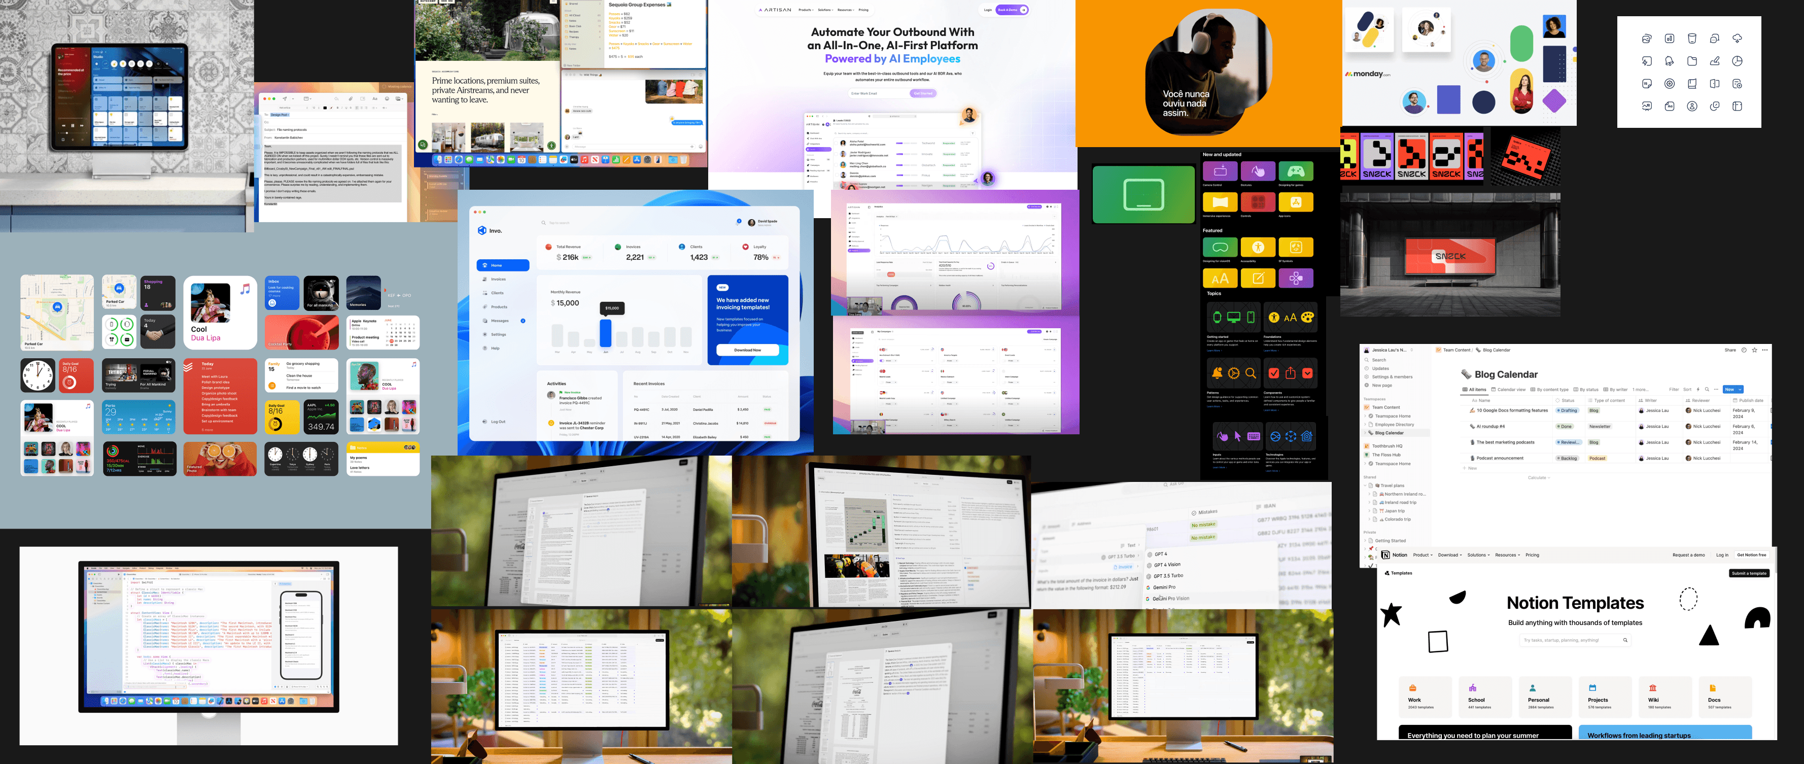Viewport: 1804px width, 764px height.
Task: Open the page history clock icon beside Share
Action: click(1744, 350)
